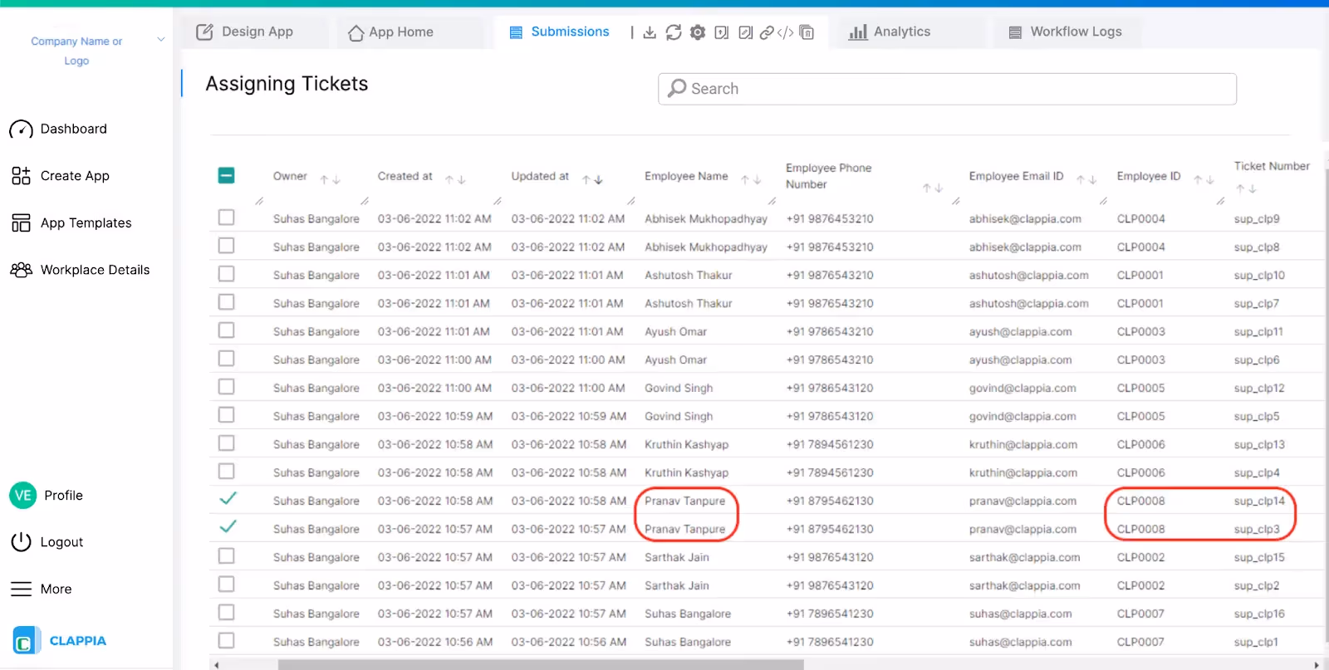
Task: Click the Employee Name Sarthak Jain for ticket sup_clp2
Action: tap(677, 586)
